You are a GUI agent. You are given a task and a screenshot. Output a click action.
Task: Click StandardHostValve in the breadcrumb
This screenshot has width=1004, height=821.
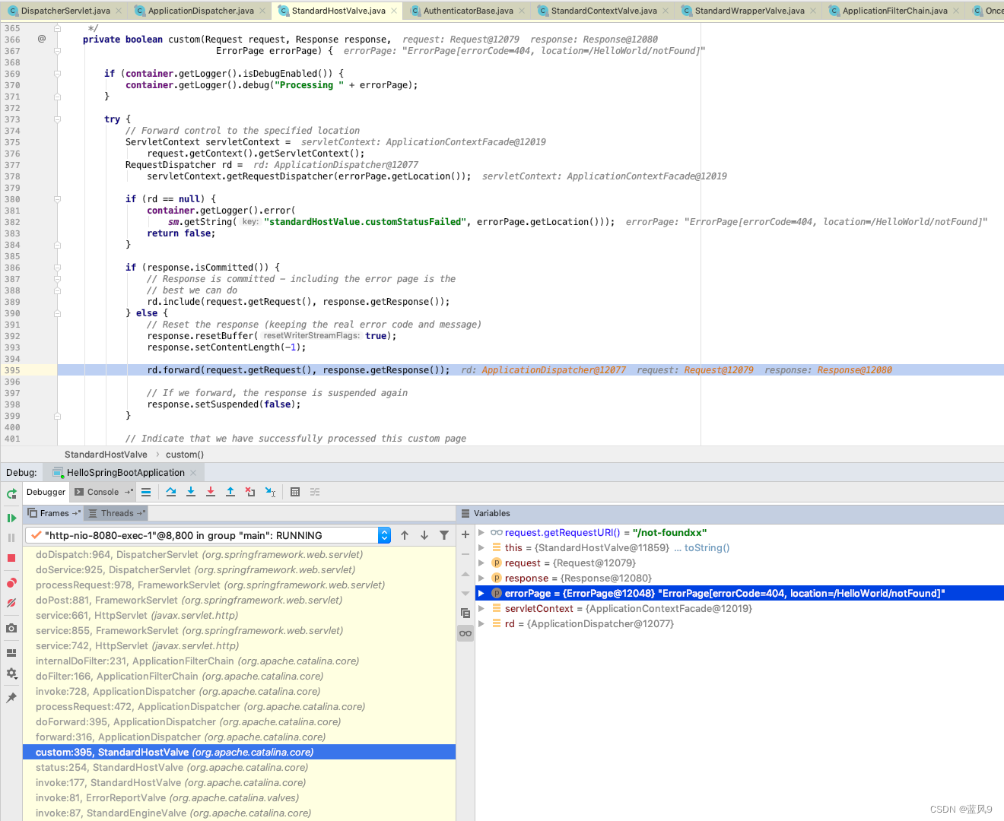(106, 455)
